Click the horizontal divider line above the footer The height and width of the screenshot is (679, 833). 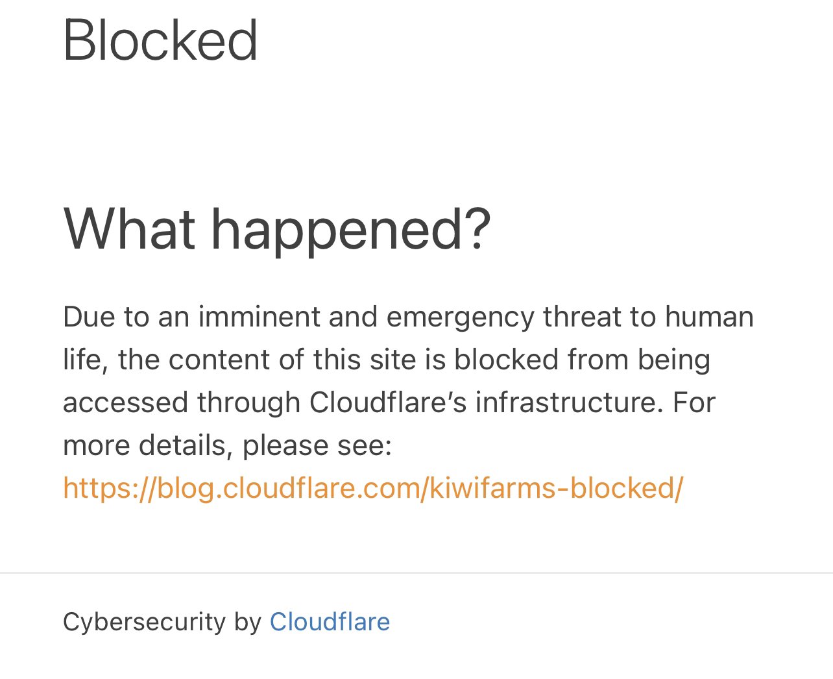(416, 573)
